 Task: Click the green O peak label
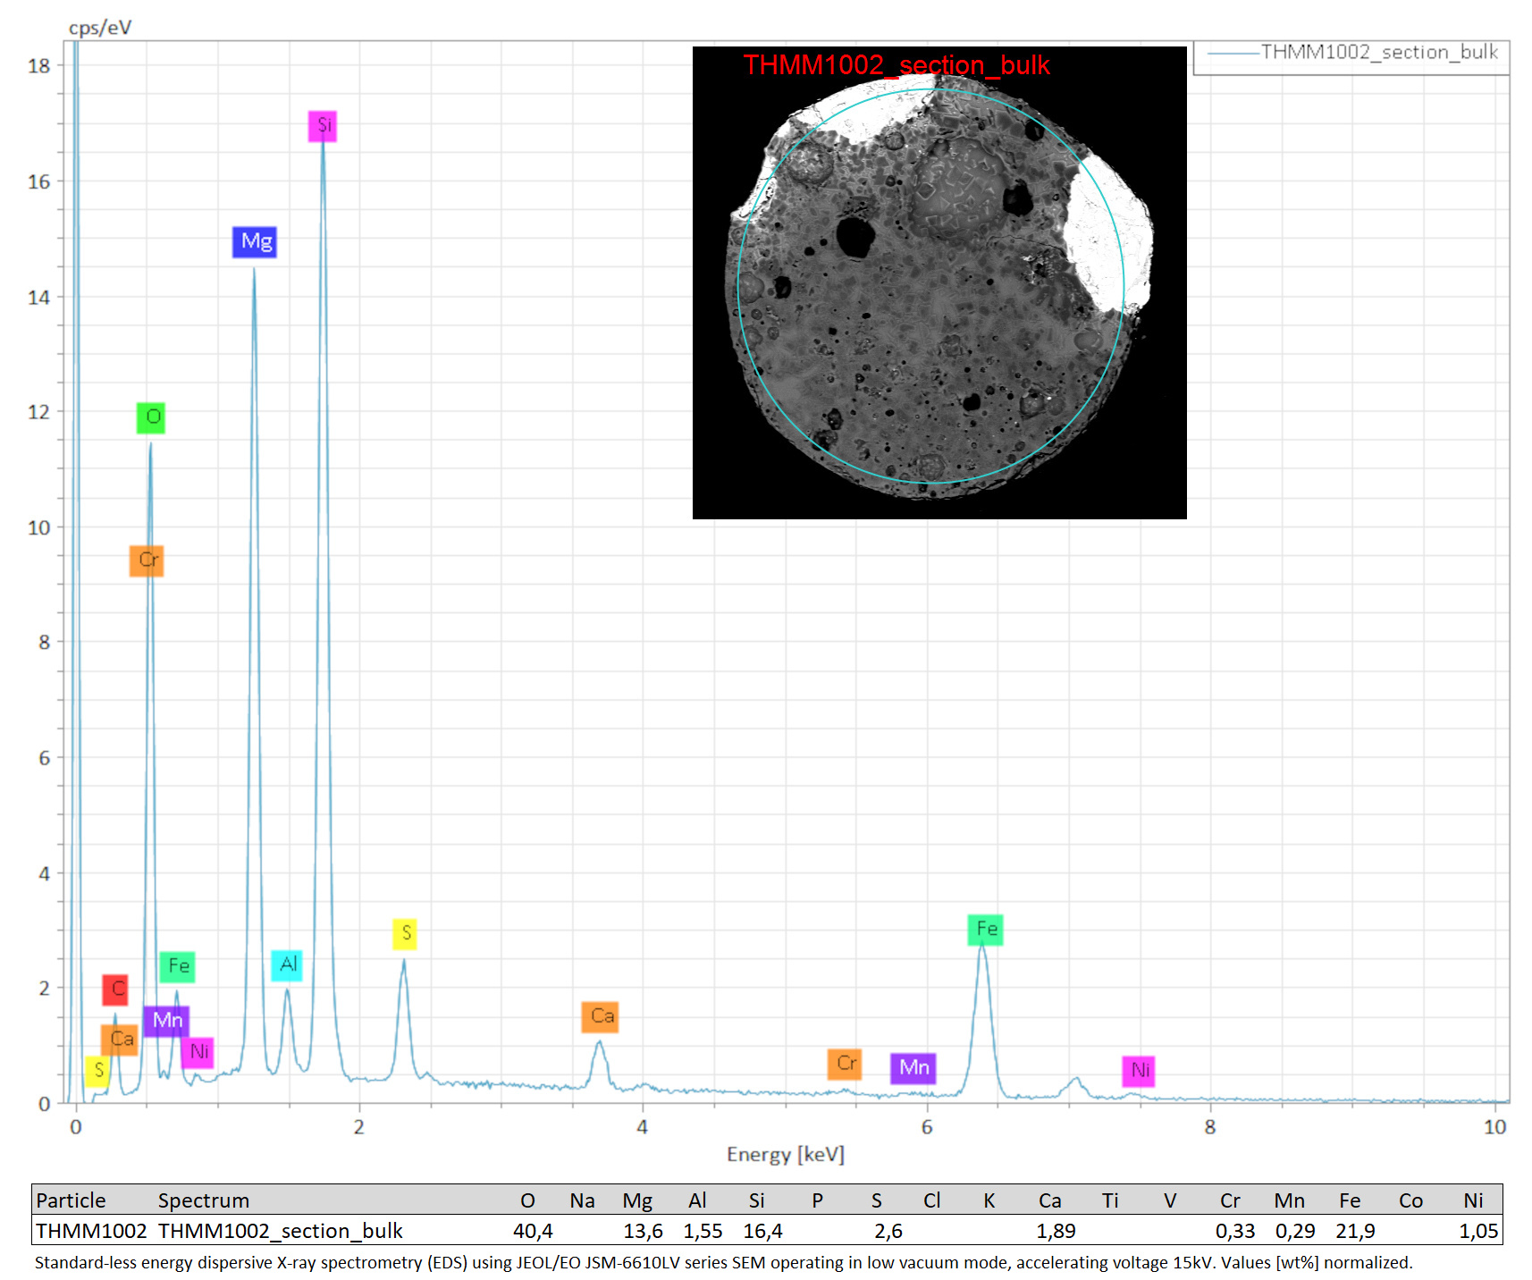(x=151, y=417)
